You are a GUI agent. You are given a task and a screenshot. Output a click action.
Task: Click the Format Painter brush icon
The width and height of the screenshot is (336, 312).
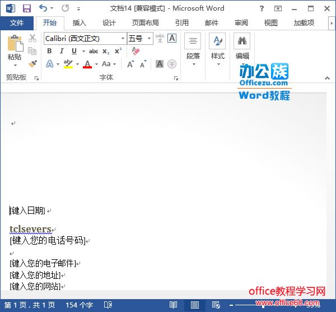32,64
